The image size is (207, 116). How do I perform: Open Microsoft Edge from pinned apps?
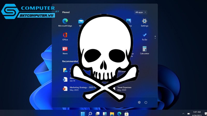pos(65,22)
